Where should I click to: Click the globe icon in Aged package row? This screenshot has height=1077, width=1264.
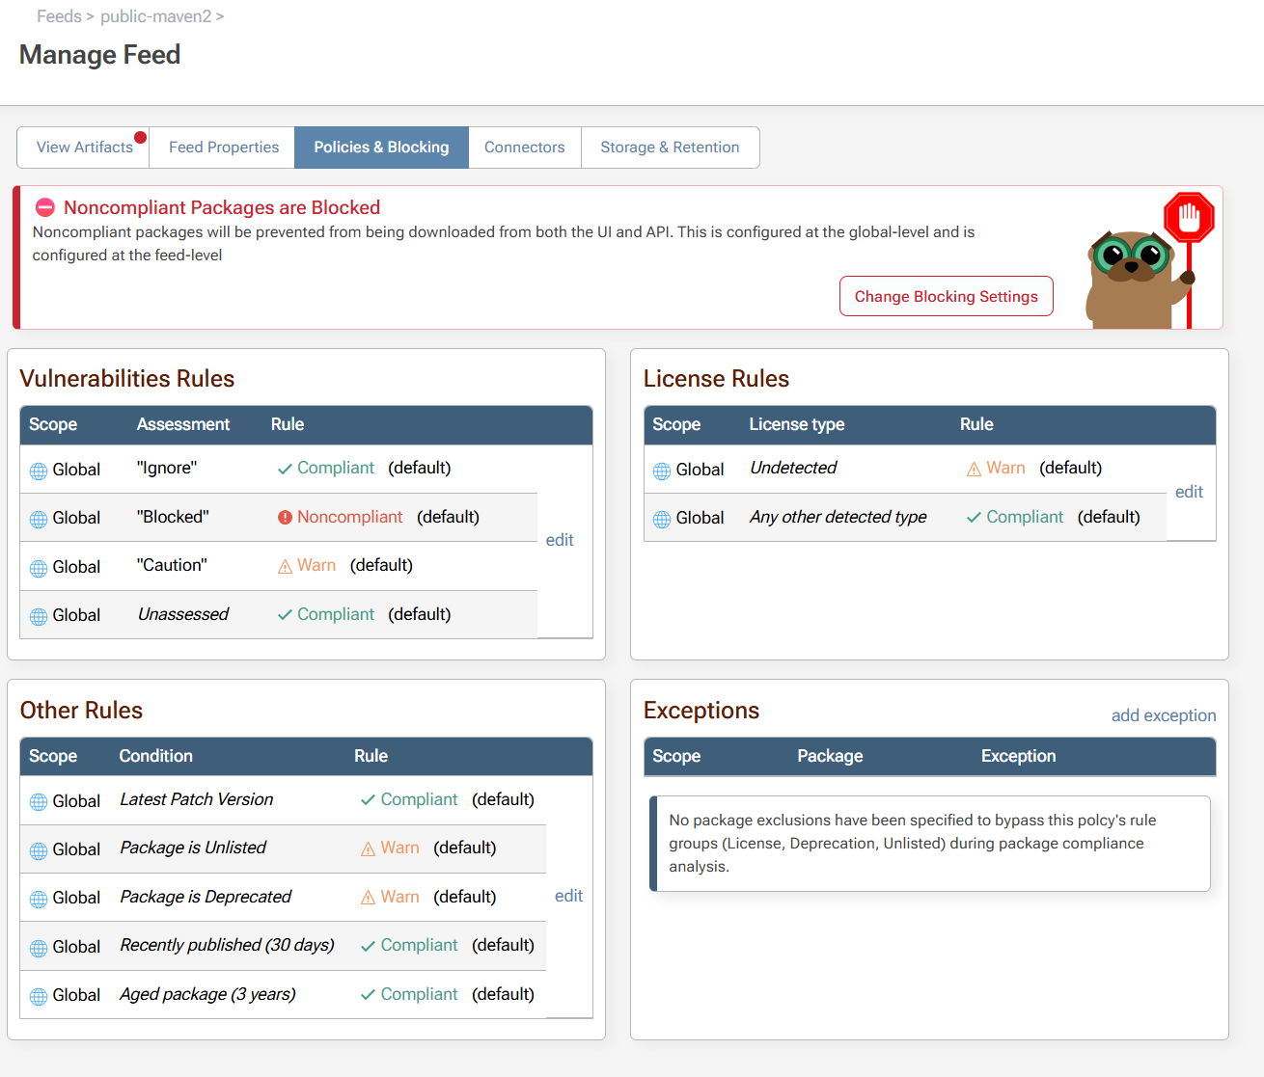pyautogui.click(x=39, y=996)
